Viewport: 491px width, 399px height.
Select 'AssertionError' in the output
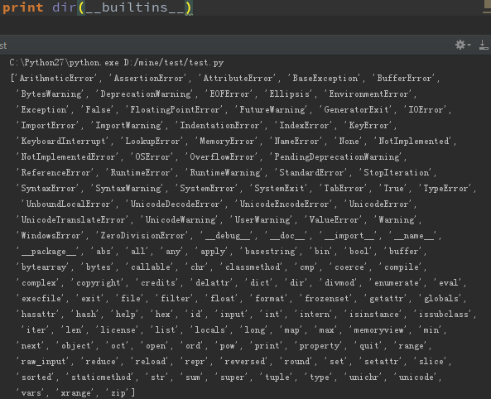(x=148, y=78)
